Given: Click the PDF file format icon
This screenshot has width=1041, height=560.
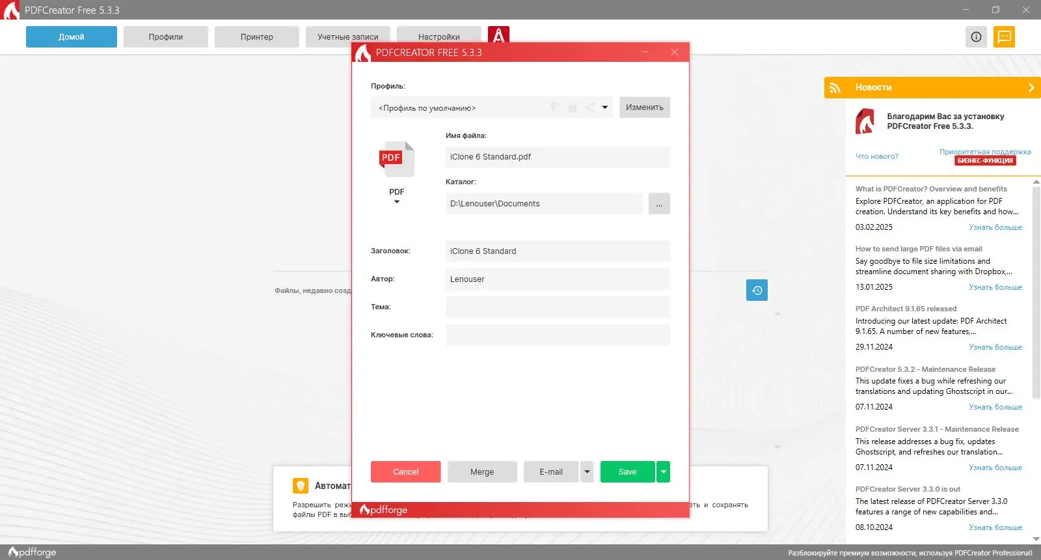Looking at the screenshot, I should [x=396, y=160].
